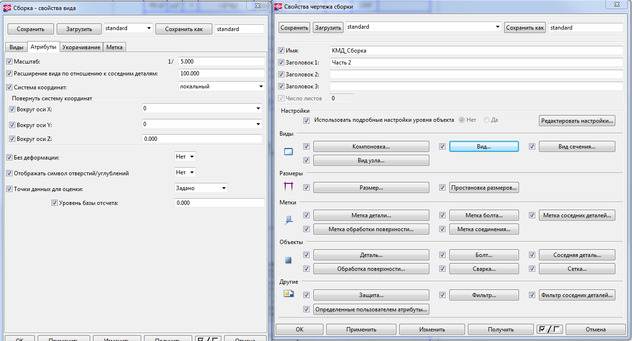Click the Размеры dimension icon

pyautogui.click(x=288, y=186)
